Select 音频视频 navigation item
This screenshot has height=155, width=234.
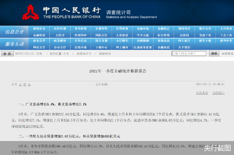[x=143, y=41]
